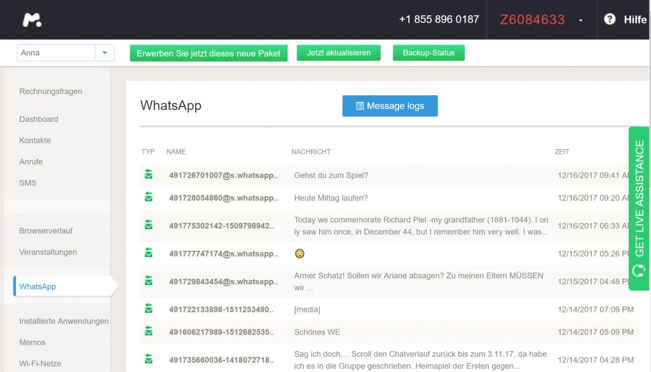Click the emoji in 491777747174 message
The image size is (651, 372).
point(299,253)
